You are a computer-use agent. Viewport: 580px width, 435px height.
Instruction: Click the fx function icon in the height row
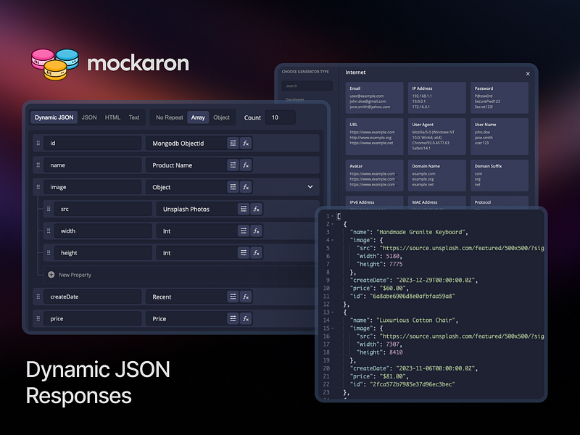(x=257, y=253)
